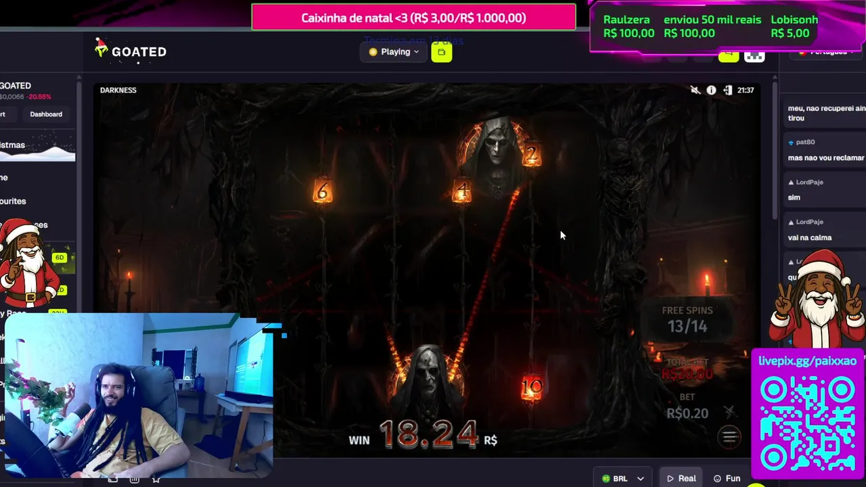Click the lantern showing number 6
866x487 pixels.
pyautogui.click(x=322, y=191)
